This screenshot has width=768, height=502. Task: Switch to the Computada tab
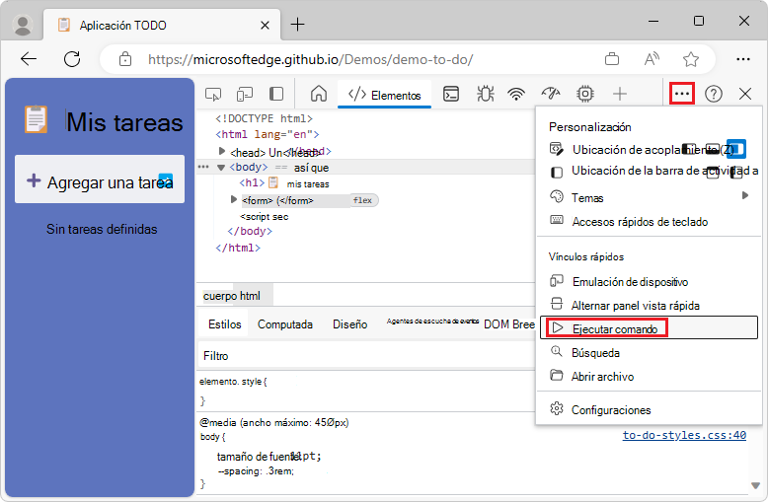click(x=285, y=324)
